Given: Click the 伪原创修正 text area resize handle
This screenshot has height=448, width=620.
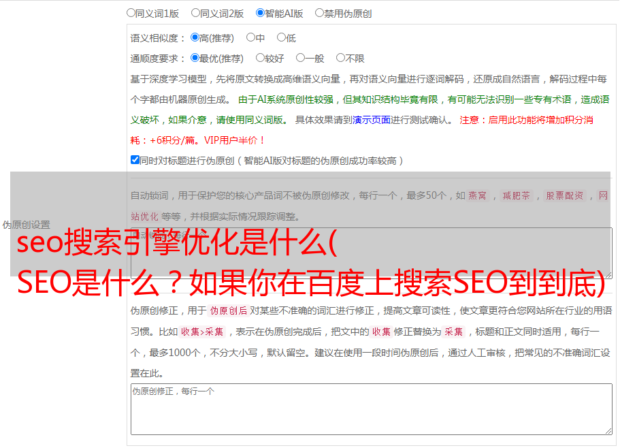Looking at the screenshot, I should click(608, 432).
